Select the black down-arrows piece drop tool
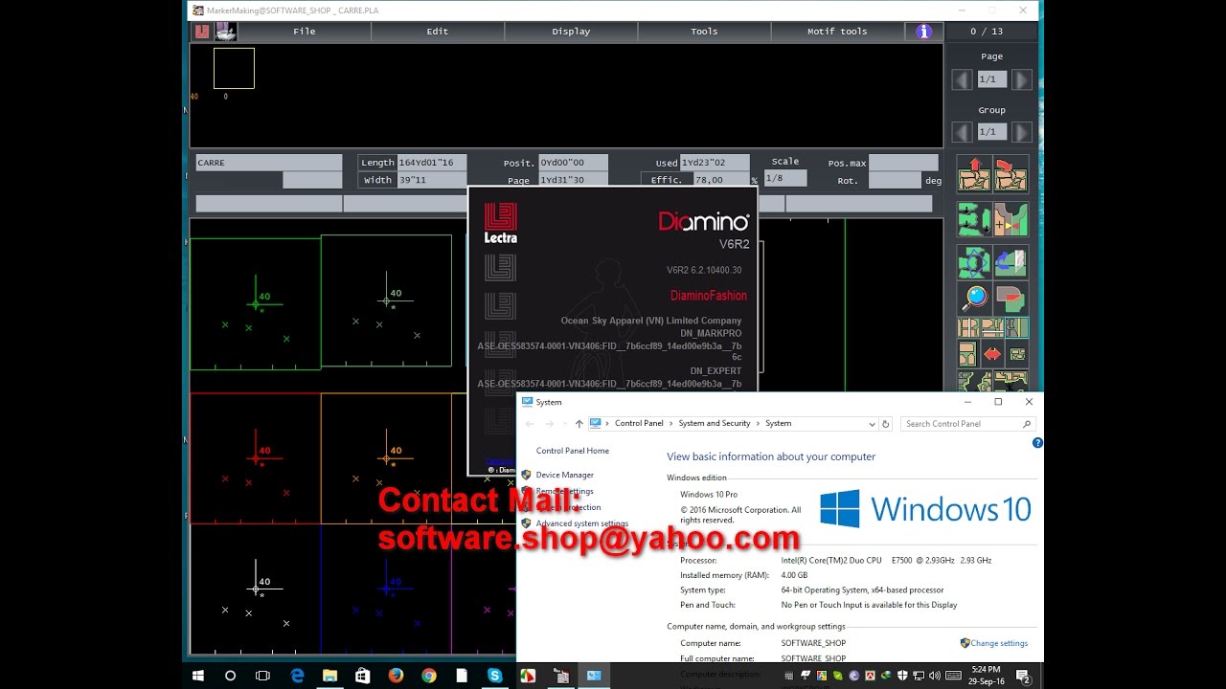This screenshot has height=689, width=1226. (x=974, y=219)
